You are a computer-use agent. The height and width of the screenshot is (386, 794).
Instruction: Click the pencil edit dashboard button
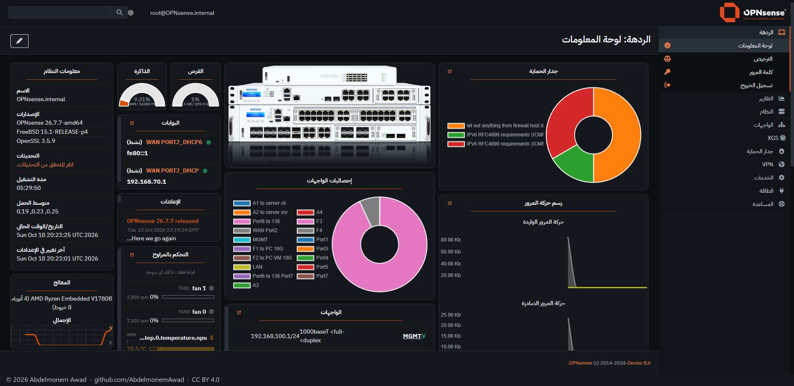click(19, 41)
